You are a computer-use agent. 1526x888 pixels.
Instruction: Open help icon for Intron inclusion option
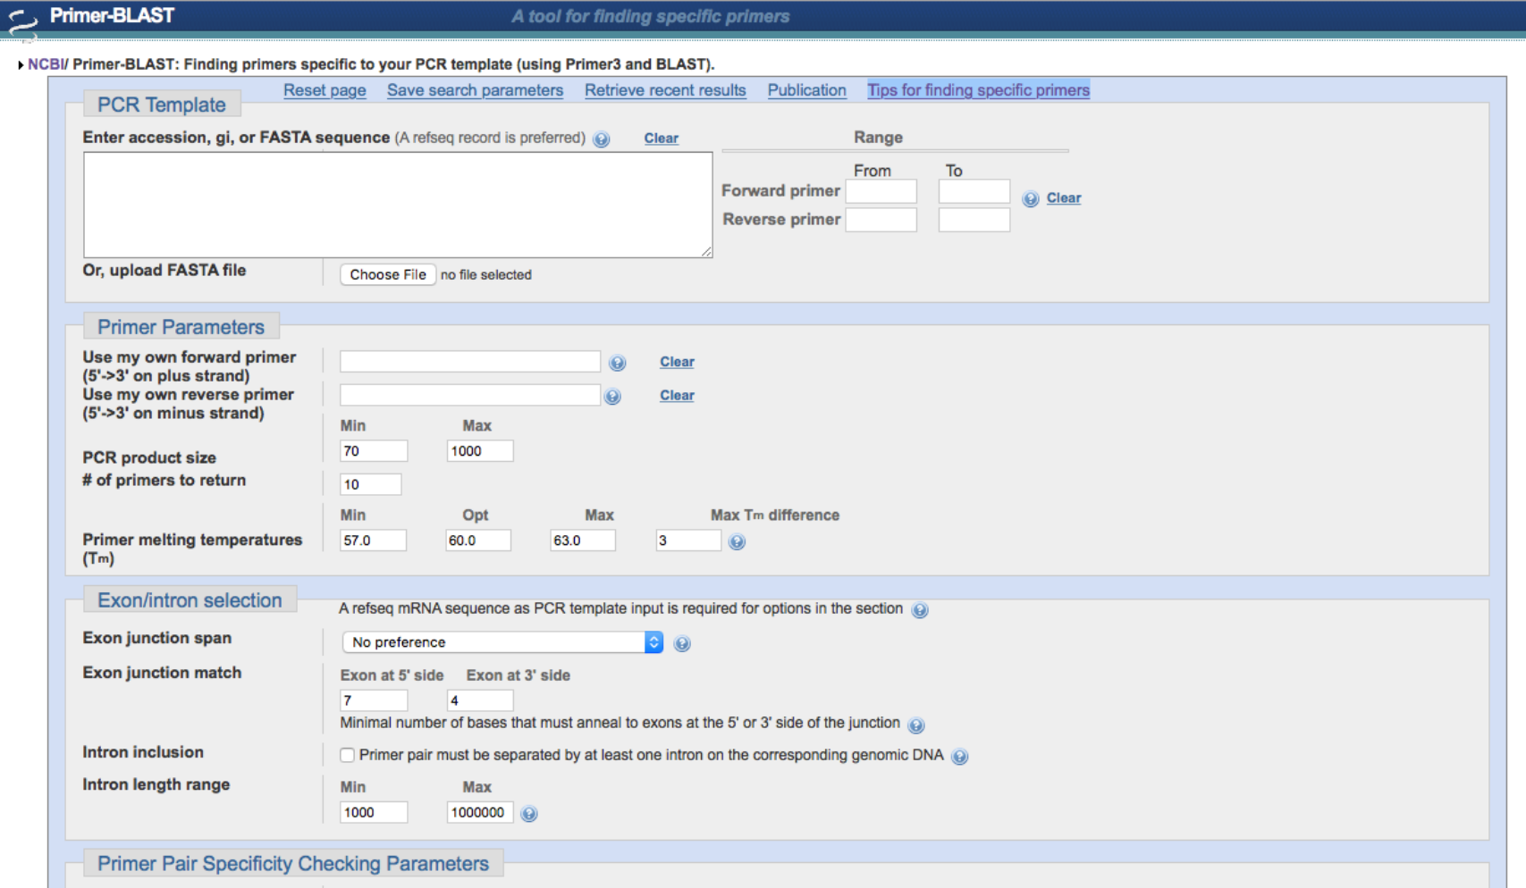[959, 757]
